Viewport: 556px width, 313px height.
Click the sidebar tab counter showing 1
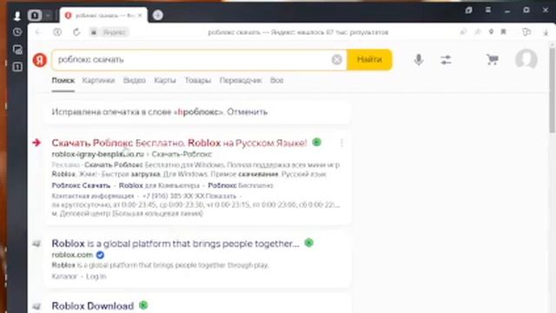[17, 67]
